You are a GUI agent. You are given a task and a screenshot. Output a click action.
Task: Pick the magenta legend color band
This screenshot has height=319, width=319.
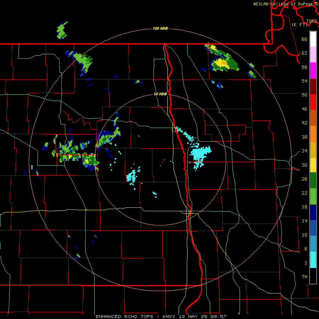(313, 71)
